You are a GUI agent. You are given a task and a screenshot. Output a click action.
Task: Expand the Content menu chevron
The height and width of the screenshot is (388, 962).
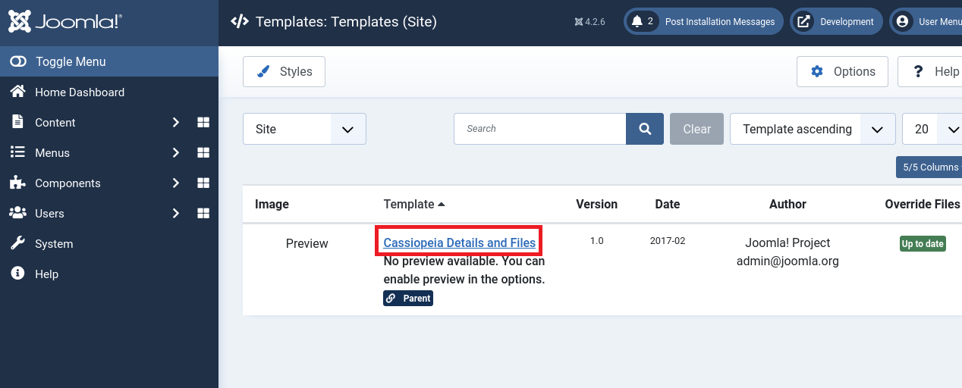pos(175,123)
